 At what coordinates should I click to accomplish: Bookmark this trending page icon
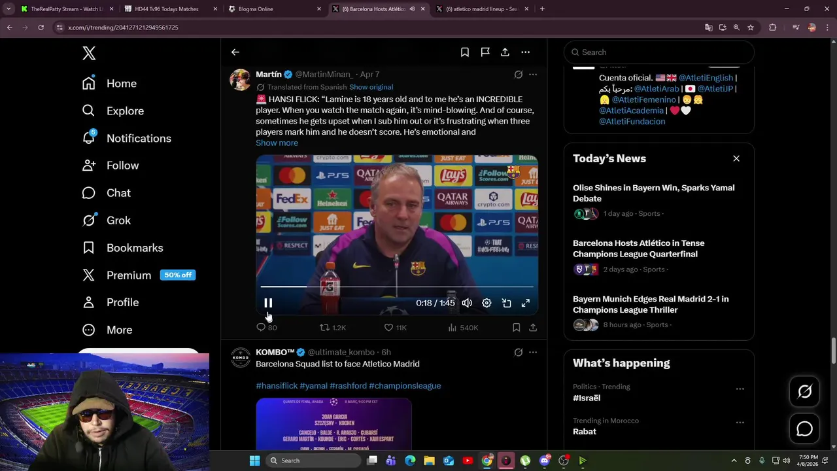tap(464, 52)
